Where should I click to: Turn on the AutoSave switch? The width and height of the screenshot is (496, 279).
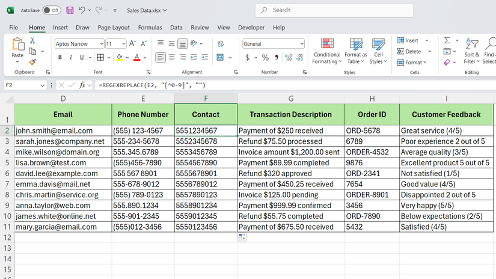(51, 10)
